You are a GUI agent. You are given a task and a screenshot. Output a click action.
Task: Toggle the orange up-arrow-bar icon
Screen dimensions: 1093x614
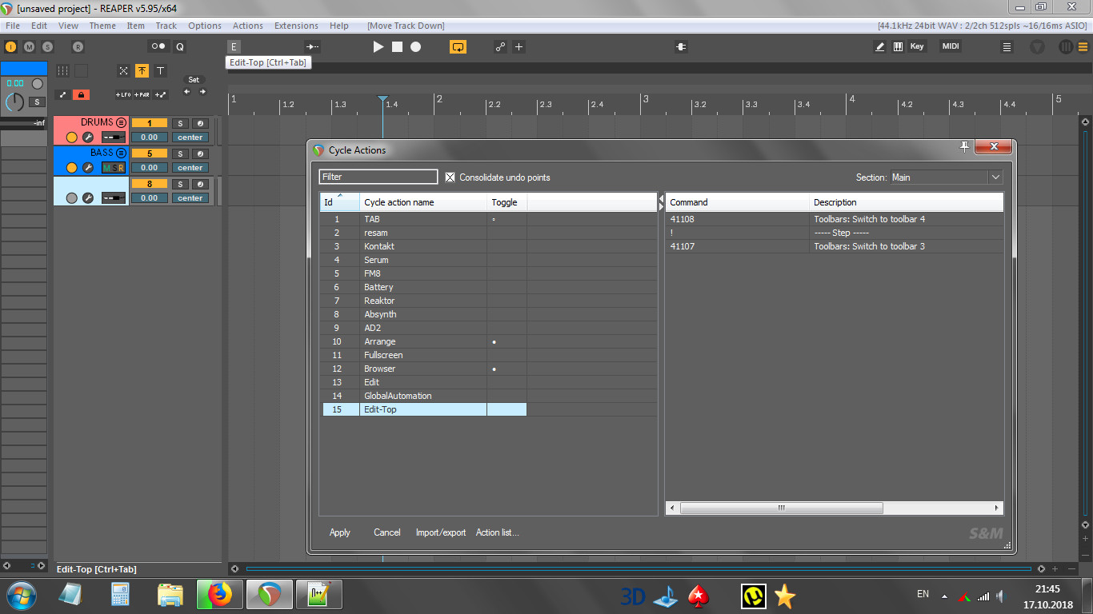(x=142, y=70)
